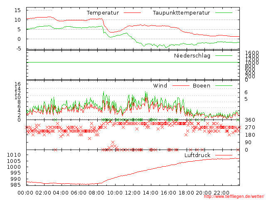Image resolution: width=266 pixels, height=200 pixels.
Task: Click the Luftdruck legend label
Action: pyautogui.click(x=197, y=155)
